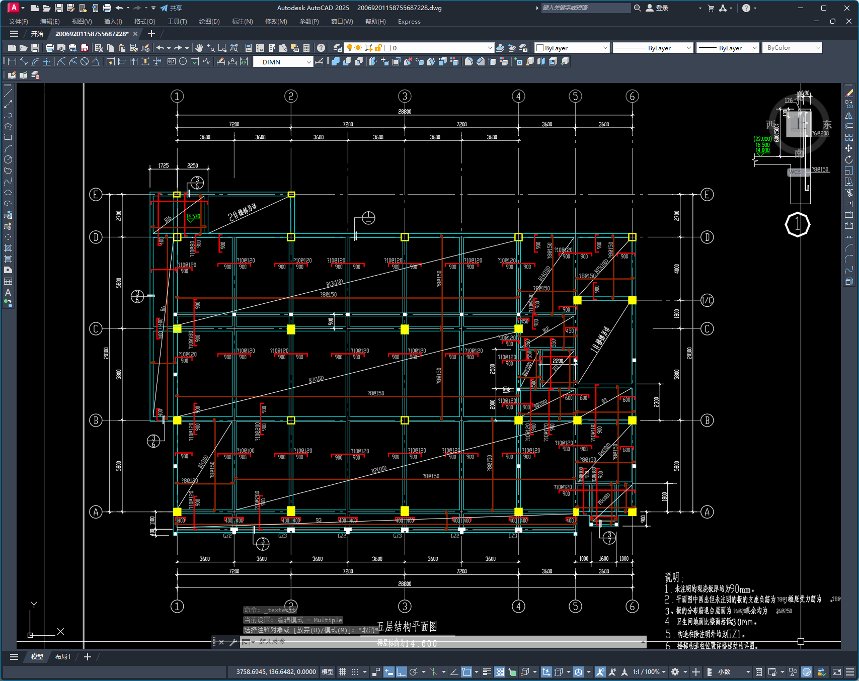Toggle lineweight display in status bar
Viewport: 859px width, 681px height.
pyautogui.click(x=487, y=672)
